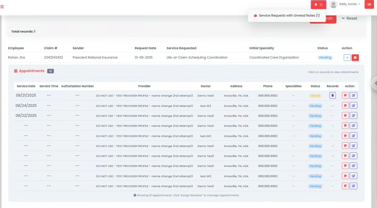Click the hamburger menu icon

click(x=2, y=7)
